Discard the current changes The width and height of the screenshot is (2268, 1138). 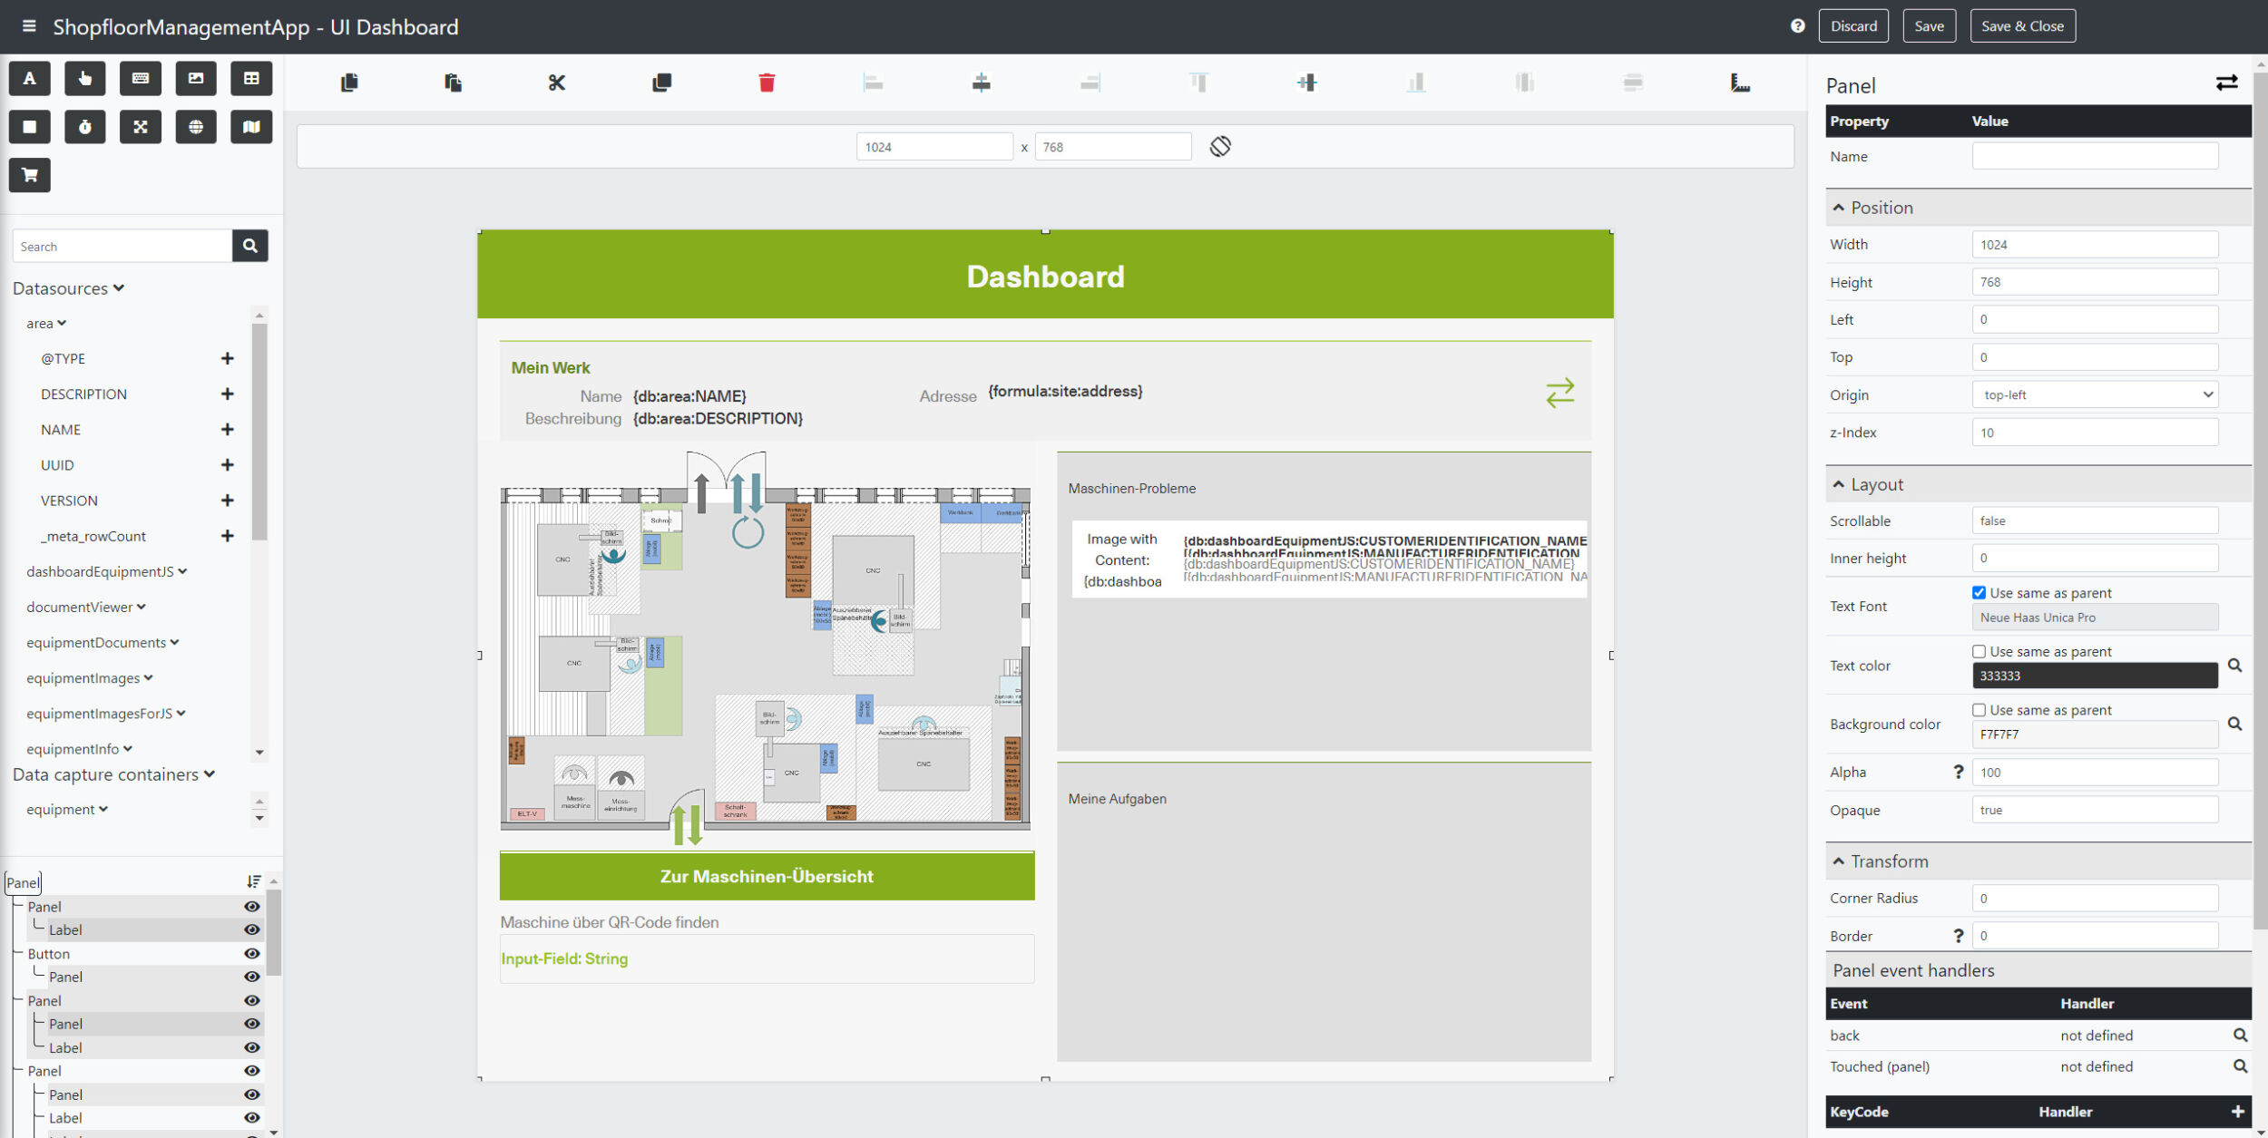(1853, 25)
